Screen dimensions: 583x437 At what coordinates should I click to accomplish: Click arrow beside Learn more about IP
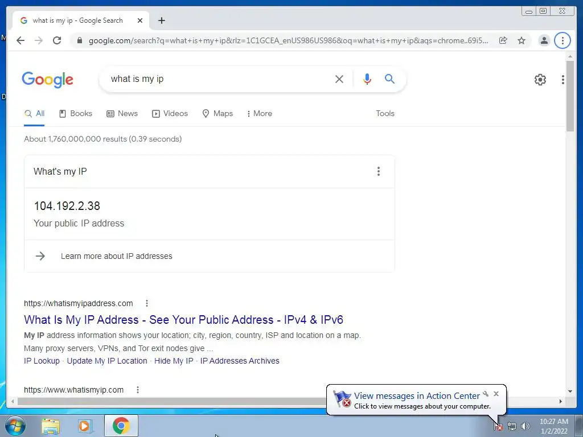pos(40,256)
